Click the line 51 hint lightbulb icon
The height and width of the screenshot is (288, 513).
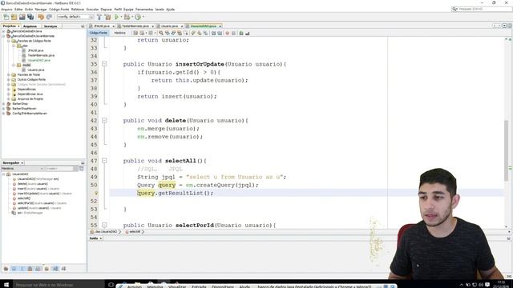pos(96,193)
